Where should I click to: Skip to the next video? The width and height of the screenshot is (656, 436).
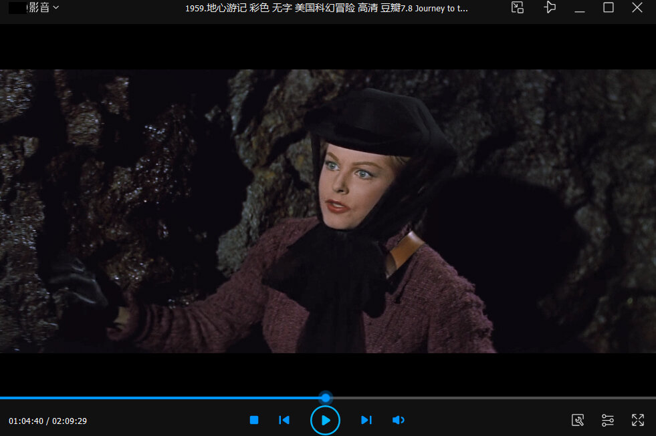[x=366, y=420]
